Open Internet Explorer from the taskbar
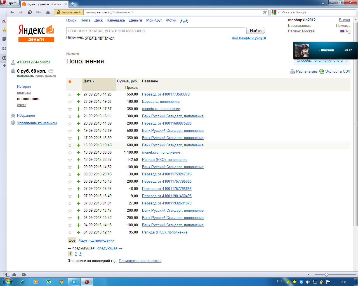 23,282
